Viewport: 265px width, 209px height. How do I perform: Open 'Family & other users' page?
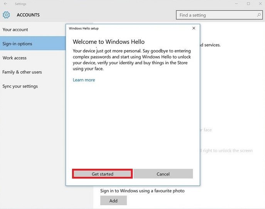click(x=22, y=72)
